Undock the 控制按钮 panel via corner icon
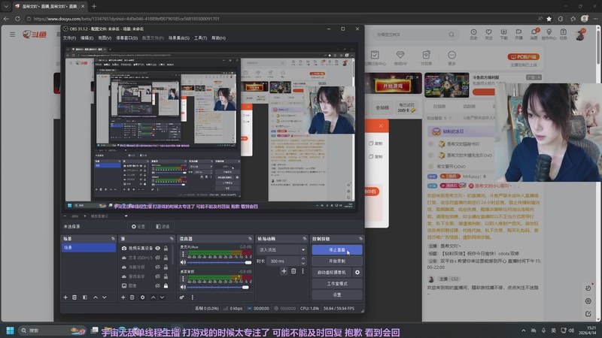Screen dimensions: 602x338 (360, 239)
